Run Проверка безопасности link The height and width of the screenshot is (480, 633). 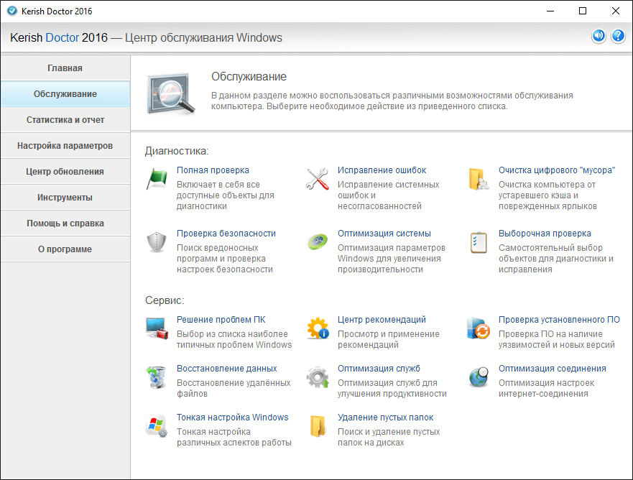(226, 234)
